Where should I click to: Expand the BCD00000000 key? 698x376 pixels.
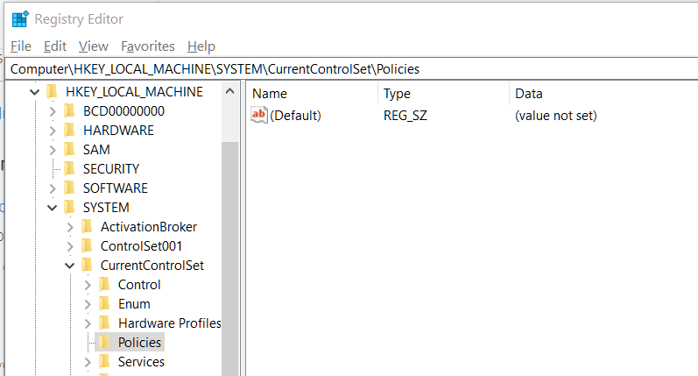(x=53, y=111)
